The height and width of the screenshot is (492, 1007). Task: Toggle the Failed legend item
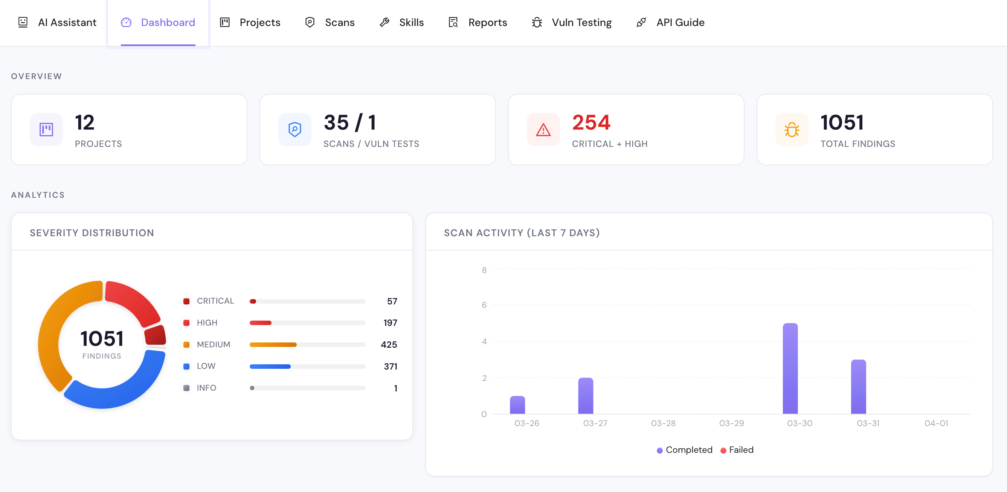click(x=737, y=450)
